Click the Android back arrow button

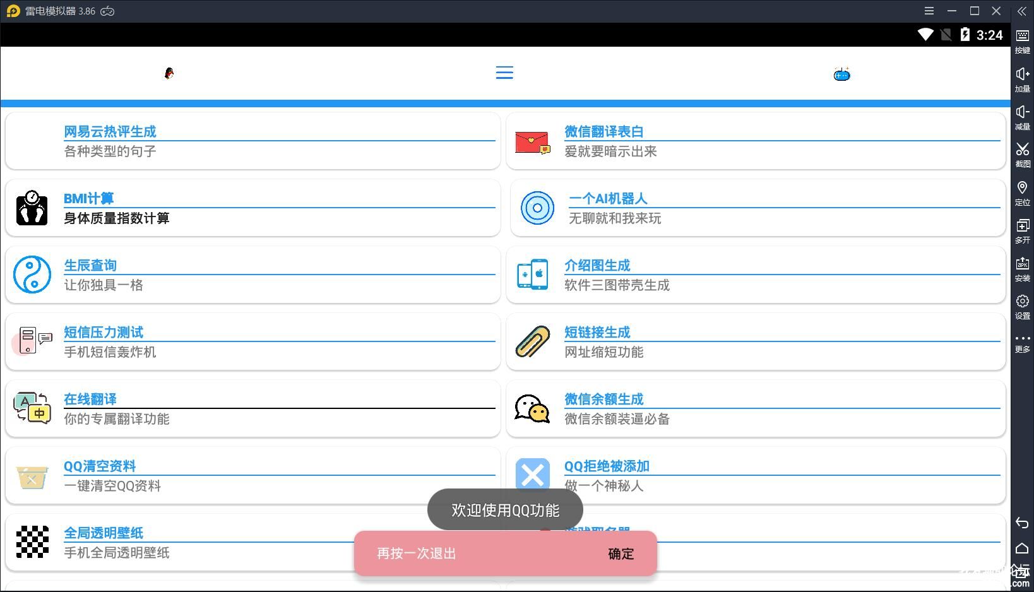(1022, 523)
